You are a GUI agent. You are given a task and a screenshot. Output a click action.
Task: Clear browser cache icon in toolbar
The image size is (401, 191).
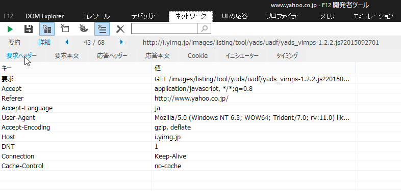[x=65, y=28]
